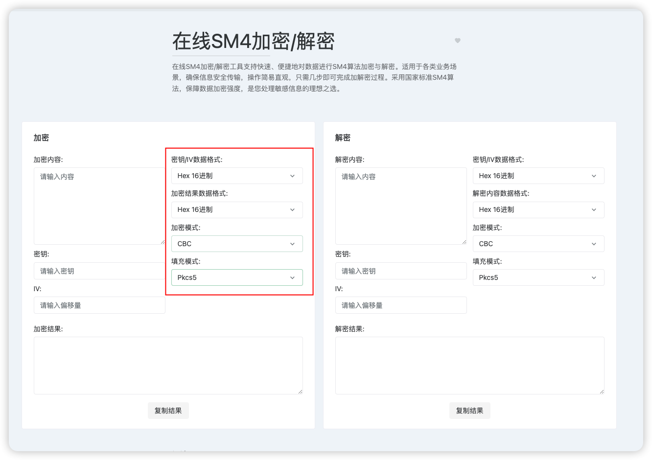Click the heart favorite icon beside title

tap(458, 41)
